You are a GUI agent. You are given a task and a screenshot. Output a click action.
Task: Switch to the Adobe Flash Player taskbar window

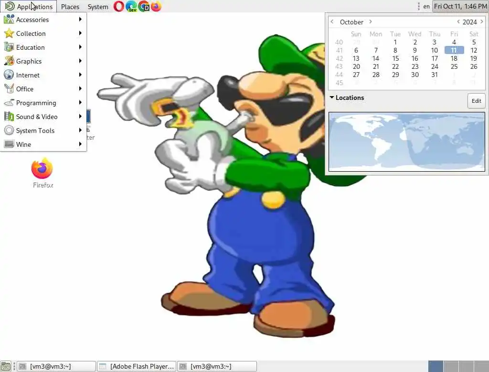[137, 366]
